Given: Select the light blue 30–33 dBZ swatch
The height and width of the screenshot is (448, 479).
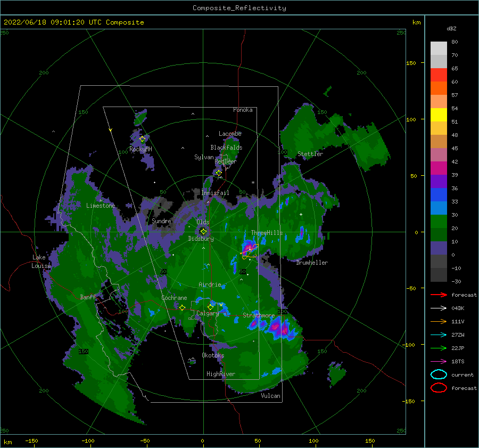Looking at the screenshot, I should coord(439,208).
